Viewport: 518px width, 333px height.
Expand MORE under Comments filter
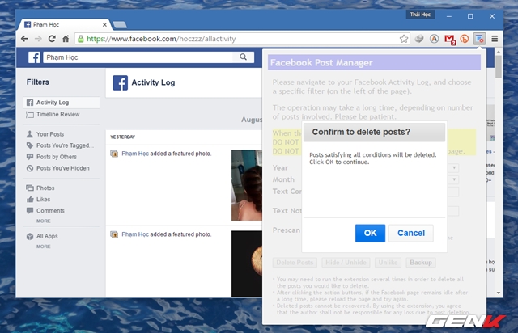pyautogui.click(x=43, y=221)
